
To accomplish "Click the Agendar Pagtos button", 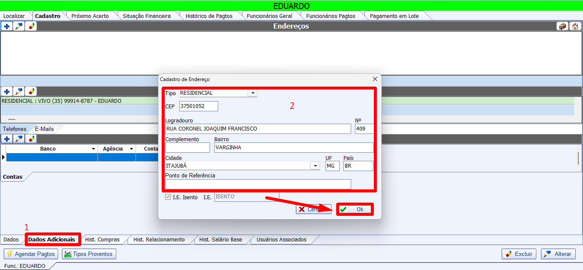I will pyautogui.click(x=31, y=254).
